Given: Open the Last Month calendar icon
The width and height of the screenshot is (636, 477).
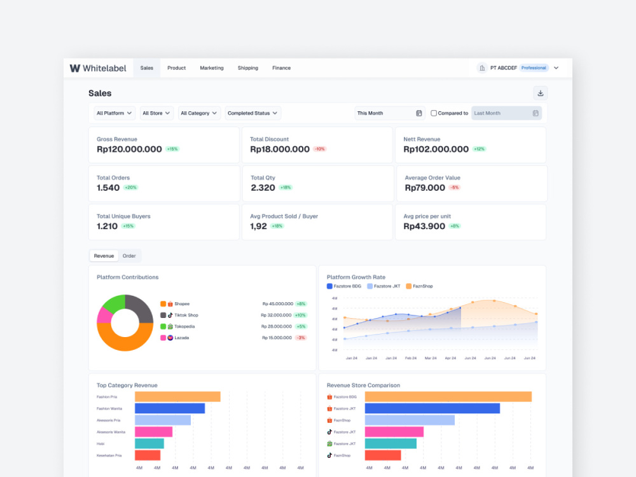Looking at the screenshot, I should click(536, 113).
